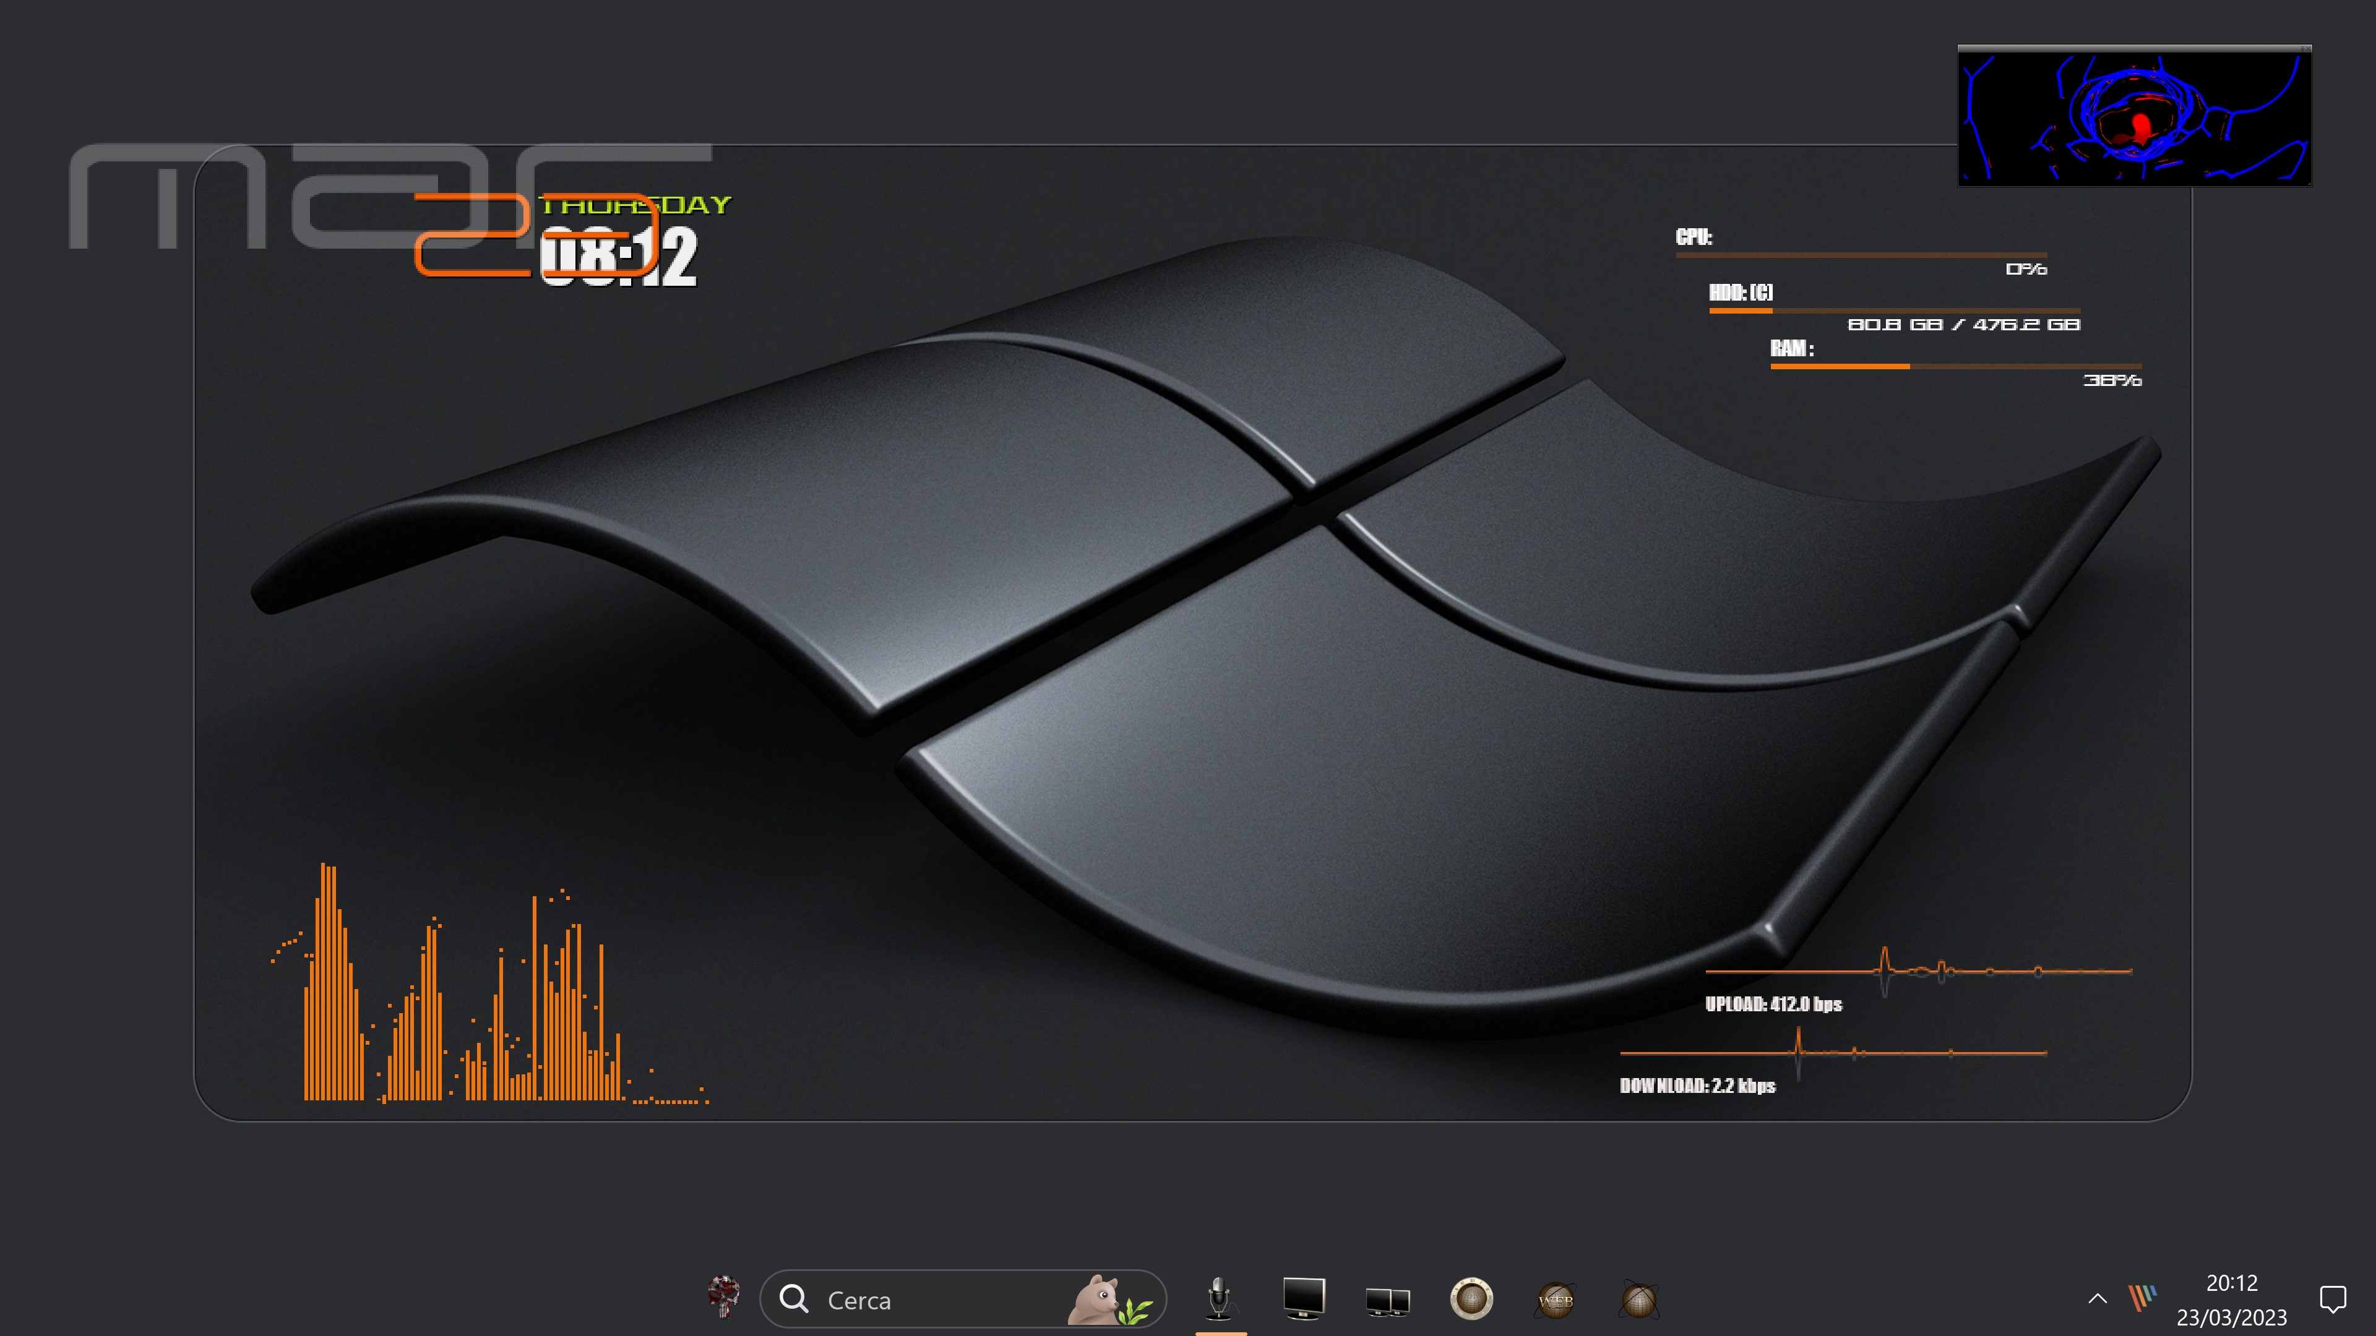Click the magnifier icon in Cerca box

[793, 1299]
